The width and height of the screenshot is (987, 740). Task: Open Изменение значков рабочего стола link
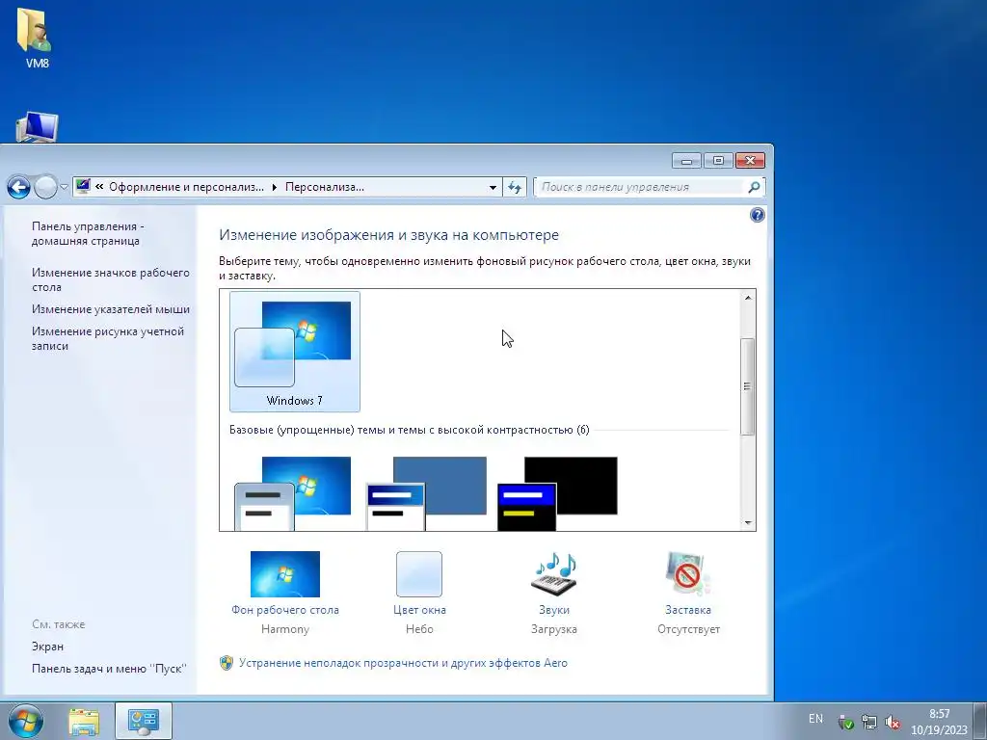pyautogui.click(x=111, y=279)
